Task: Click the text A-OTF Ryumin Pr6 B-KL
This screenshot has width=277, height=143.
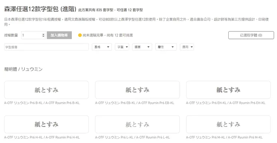Action: click(63, 103)
